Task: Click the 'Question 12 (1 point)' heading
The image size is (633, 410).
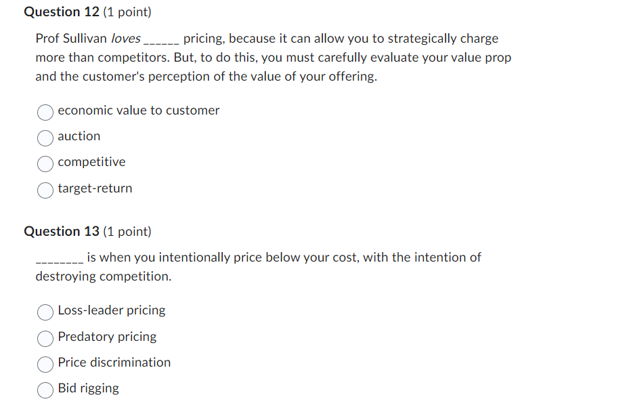Action: 87,12
